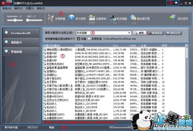
Task: Select file 机动杀人_CD2.RMVB
Action: (86, 107)
